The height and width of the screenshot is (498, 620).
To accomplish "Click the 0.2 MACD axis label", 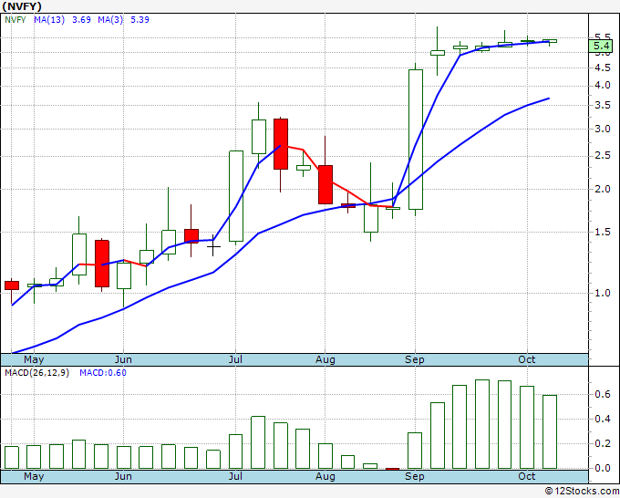I will 603,443.
